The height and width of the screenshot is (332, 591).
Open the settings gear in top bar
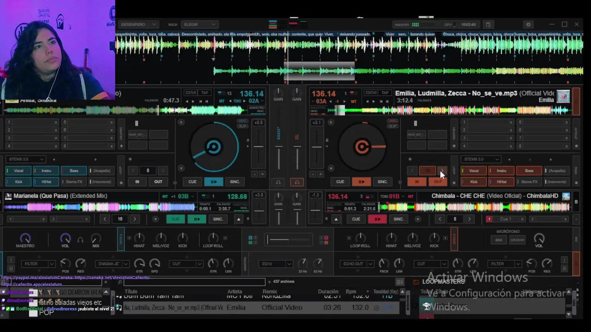point(529,24)
